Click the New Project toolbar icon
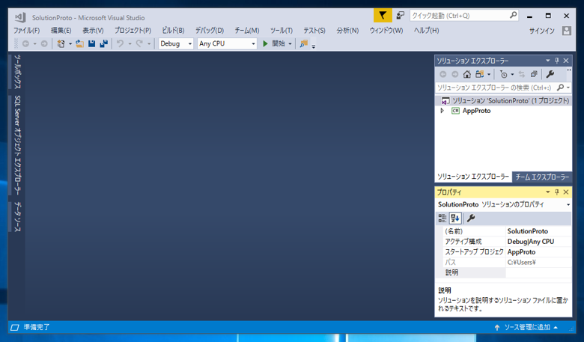The image size is (584, 342). [61, 43]
